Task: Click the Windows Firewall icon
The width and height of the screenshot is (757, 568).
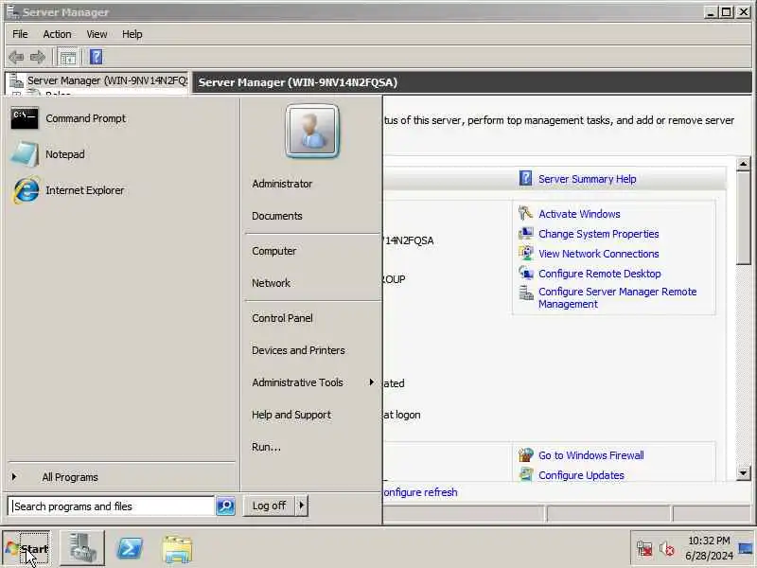Action: (525, 454)
